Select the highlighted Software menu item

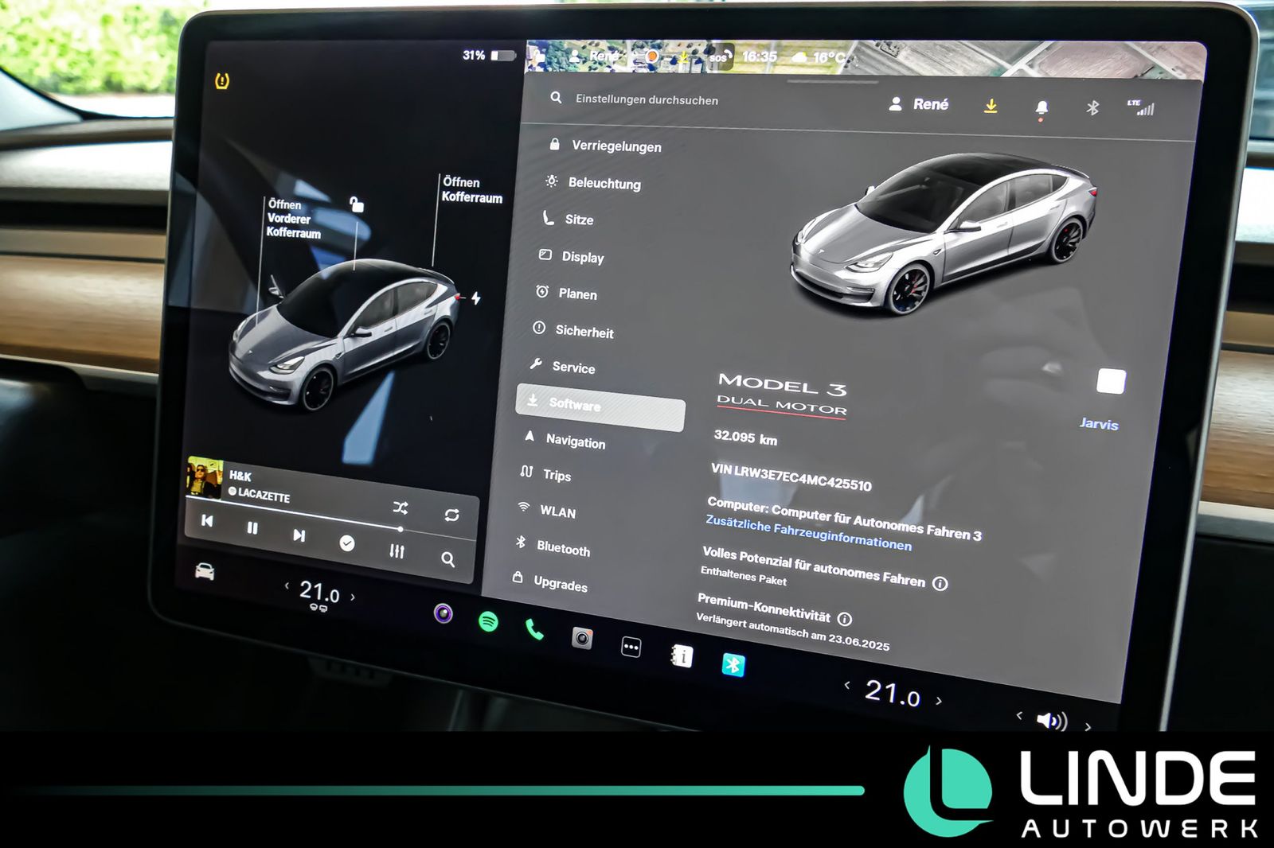click(600, 406)
